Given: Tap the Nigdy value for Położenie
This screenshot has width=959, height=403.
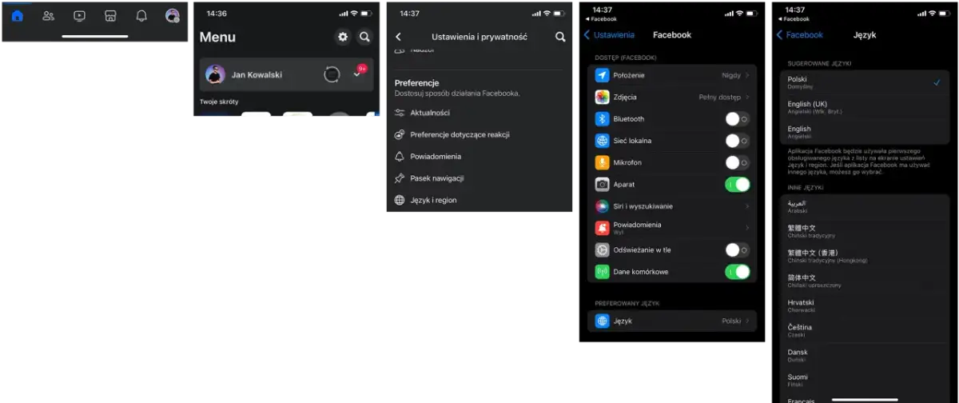Looking at the screenshot, I should (x=731, y=75).
